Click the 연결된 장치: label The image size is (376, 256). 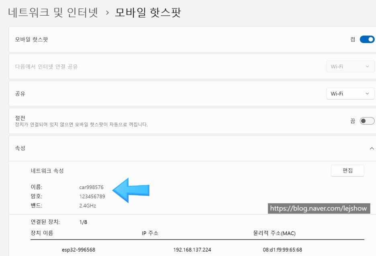click(x=45, y=222)
